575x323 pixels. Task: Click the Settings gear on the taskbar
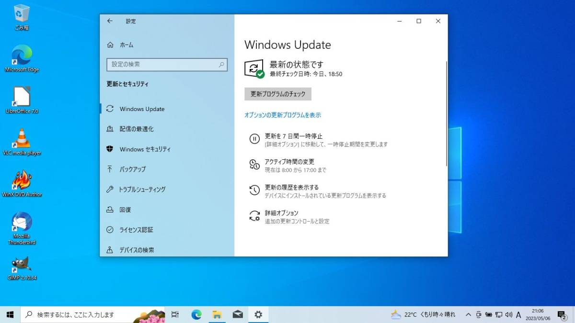click(258, 314)
